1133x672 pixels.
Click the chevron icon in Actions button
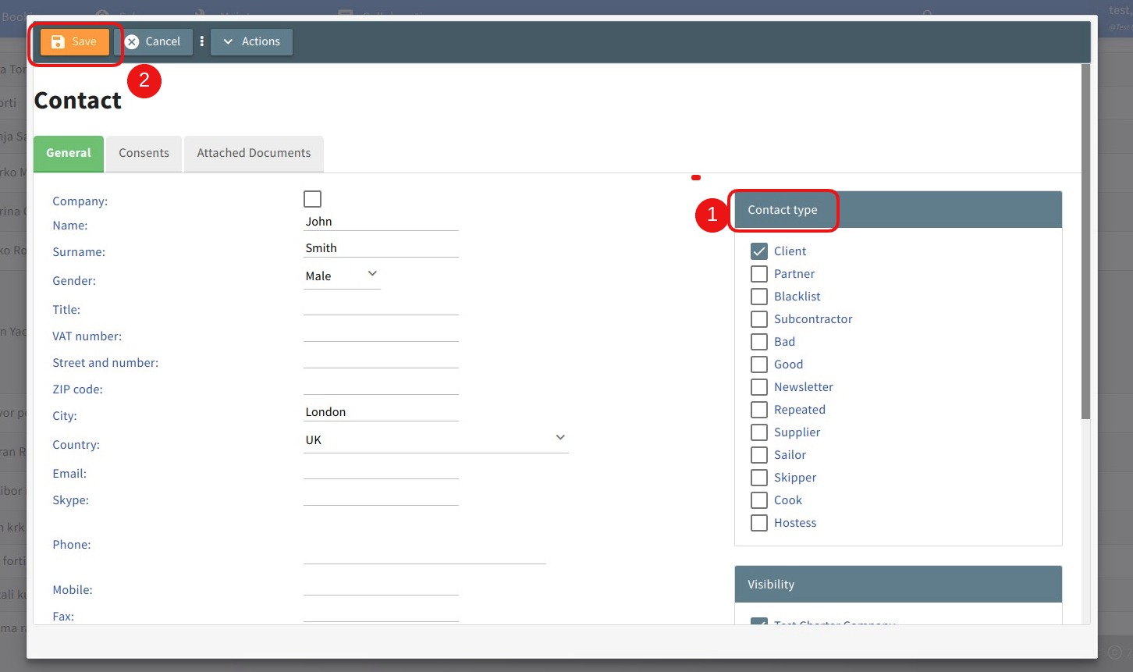coord(228,42)
